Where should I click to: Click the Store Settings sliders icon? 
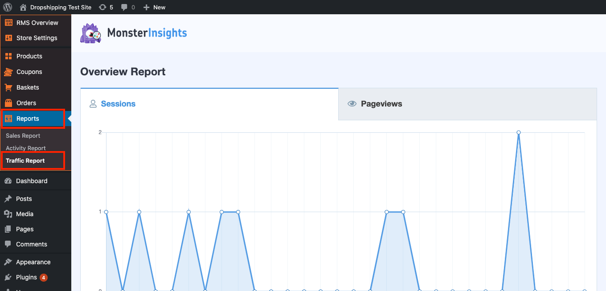tap(8, 38)
